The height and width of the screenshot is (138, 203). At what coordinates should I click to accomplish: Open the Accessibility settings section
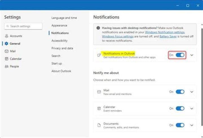tap(59, 41)
